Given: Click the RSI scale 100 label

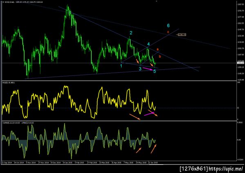Looking at the screenshot, I should click(238, 82).
